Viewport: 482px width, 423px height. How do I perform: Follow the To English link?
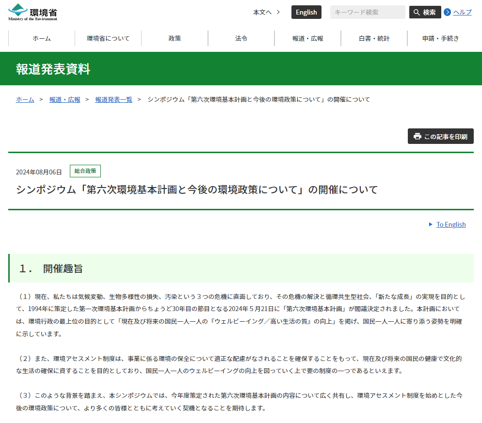point(450,224)
